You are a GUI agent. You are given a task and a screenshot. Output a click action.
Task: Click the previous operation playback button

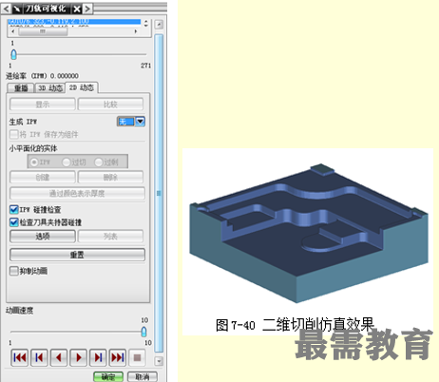pyautogui.click(x=39, y=357)
